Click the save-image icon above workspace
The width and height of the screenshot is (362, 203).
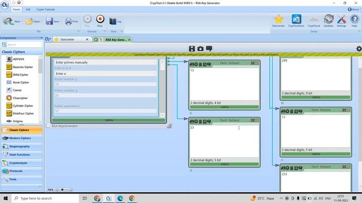192,48
